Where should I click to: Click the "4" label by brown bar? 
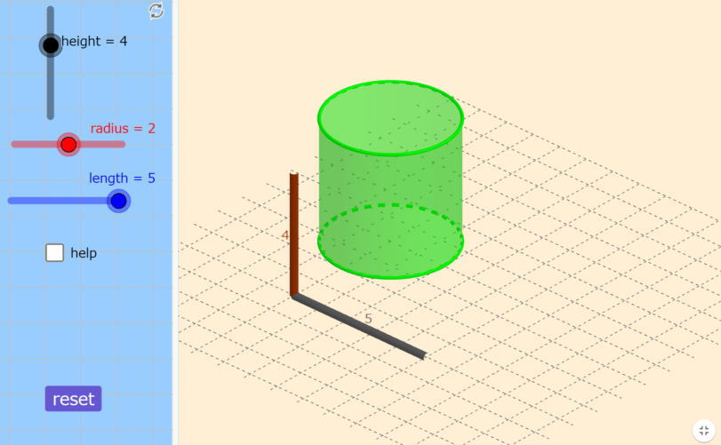pyautogui.click(x=284, y=235)
